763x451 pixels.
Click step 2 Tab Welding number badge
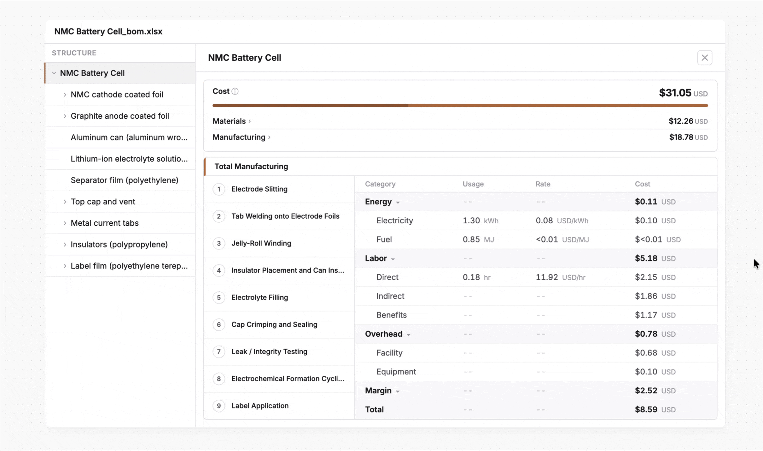point(218,216)
